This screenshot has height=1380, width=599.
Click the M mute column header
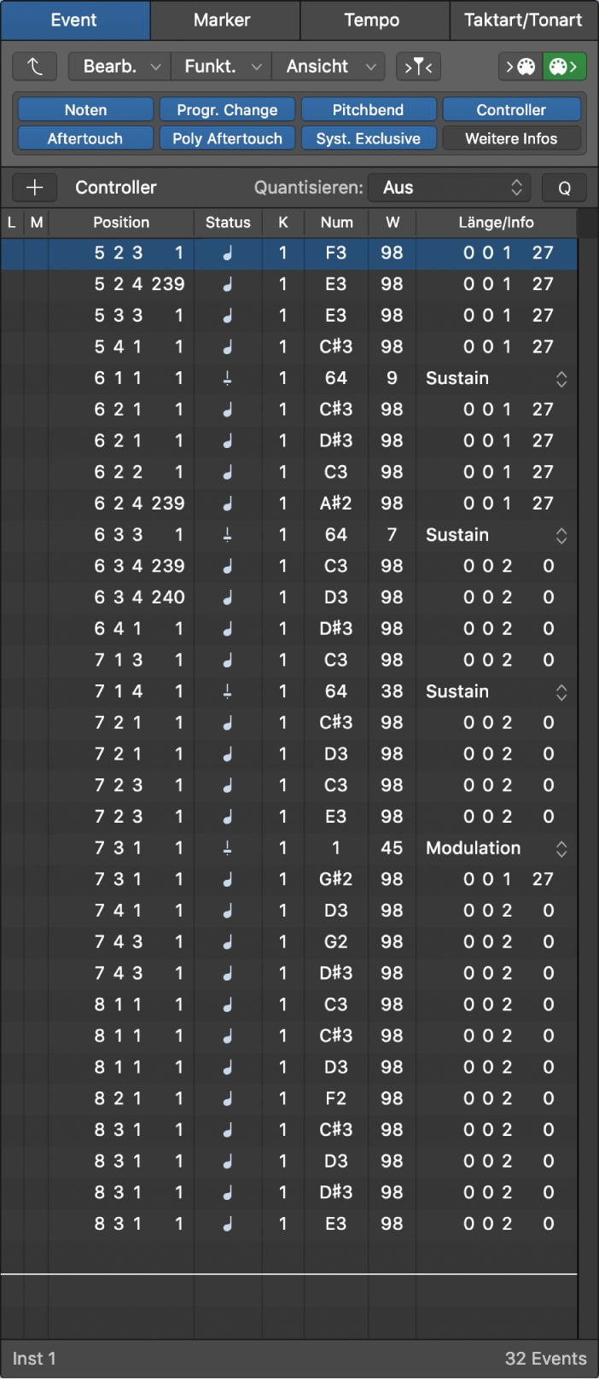[x=37, y=223]
